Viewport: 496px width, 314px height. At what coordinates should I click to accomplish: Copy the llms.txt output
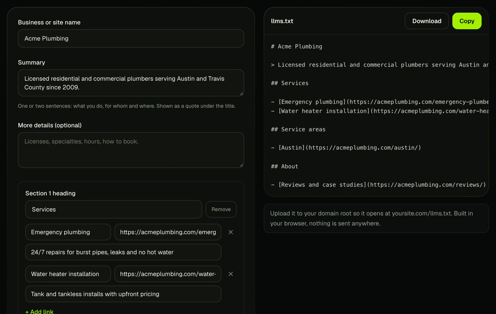pyautogui.click(x=467, y=21)
